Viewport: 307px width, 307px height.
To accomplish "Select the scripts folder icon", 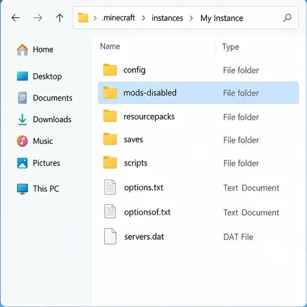I will 110,162.
